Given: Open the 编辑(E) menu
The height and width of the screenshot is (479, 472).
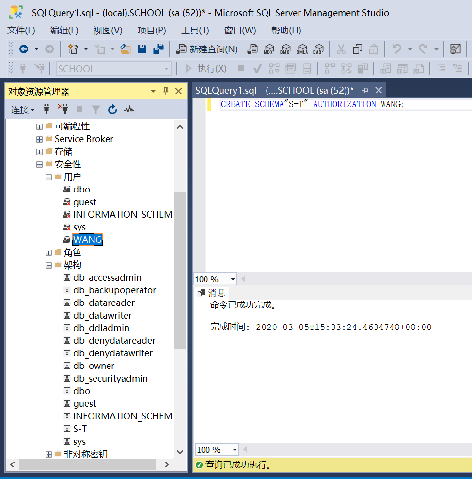Looking at the screenshot, I should click(64, 30).
